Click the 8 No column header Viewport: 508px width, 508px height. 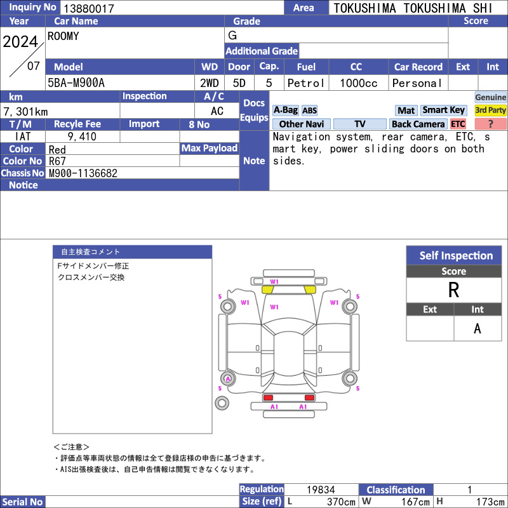click(x=210, y=124)
